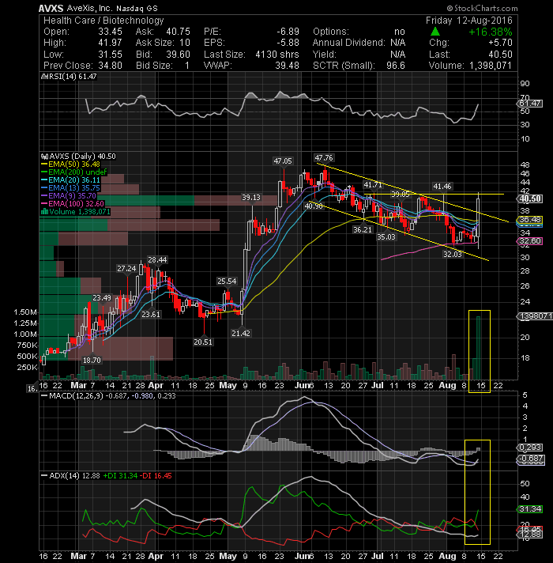This screenshot has width=553, height=563.
Task: Click the 35.03 price label on the chart
Action: (x=386, y=237)
